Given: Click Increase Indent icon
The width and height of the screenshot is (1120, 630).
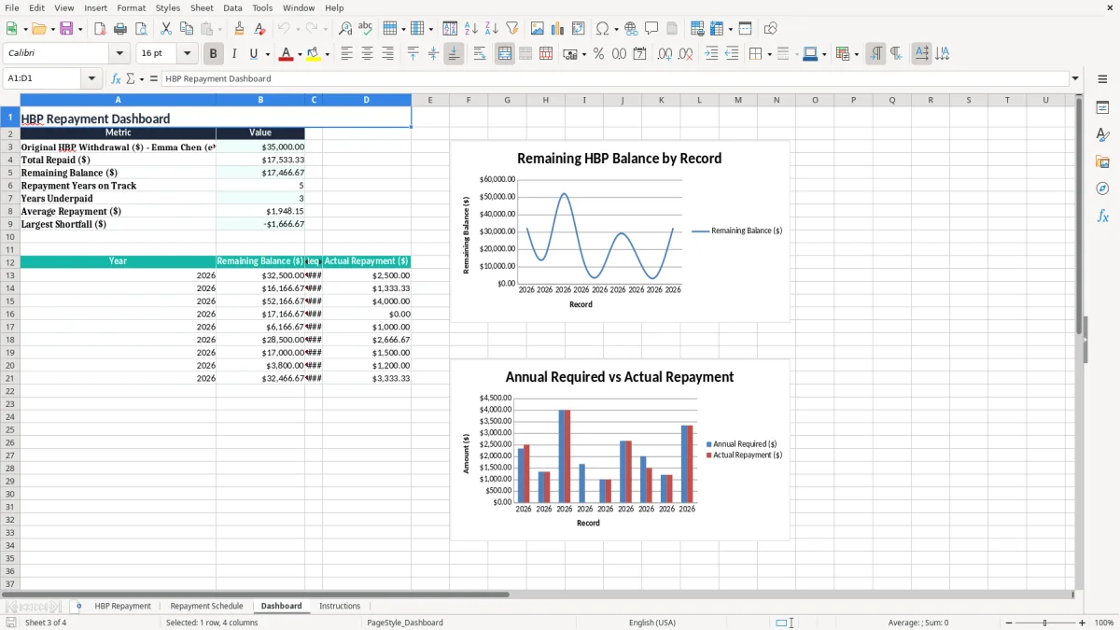Looking at the screenshot, I should coord(711,54).
